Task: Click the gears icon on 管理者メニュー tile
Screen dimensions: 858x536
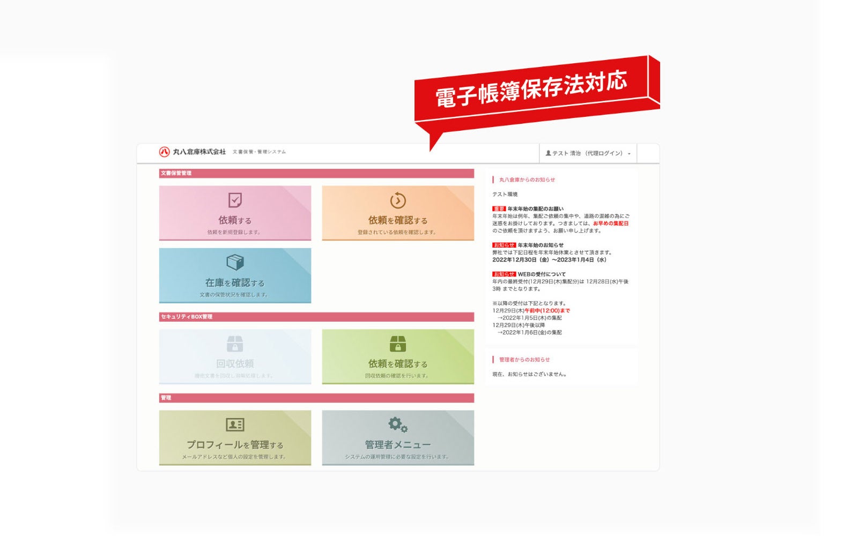Action: click(x=398, y=425)
